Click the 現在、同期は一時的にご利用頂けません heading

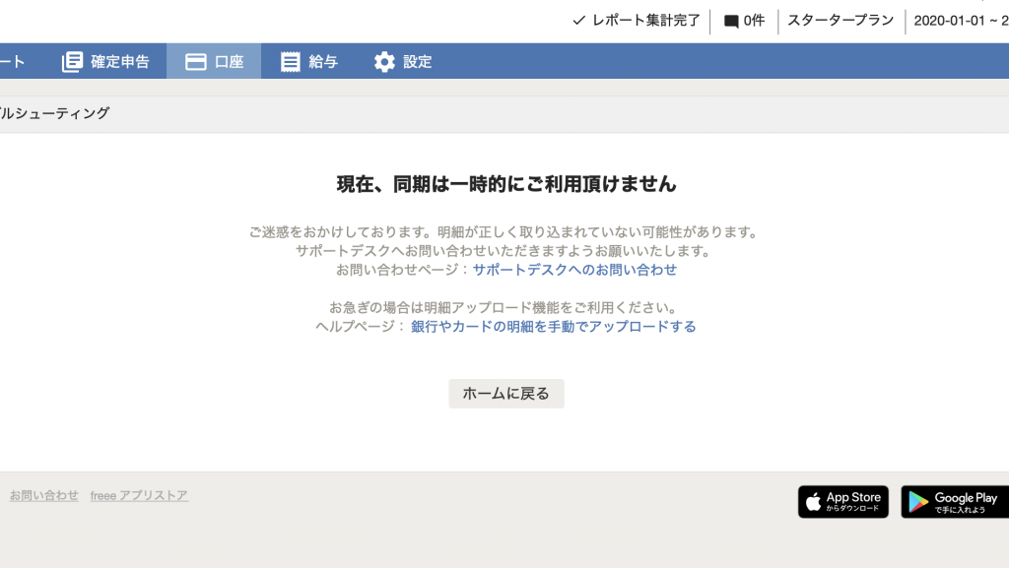[506, 184]
